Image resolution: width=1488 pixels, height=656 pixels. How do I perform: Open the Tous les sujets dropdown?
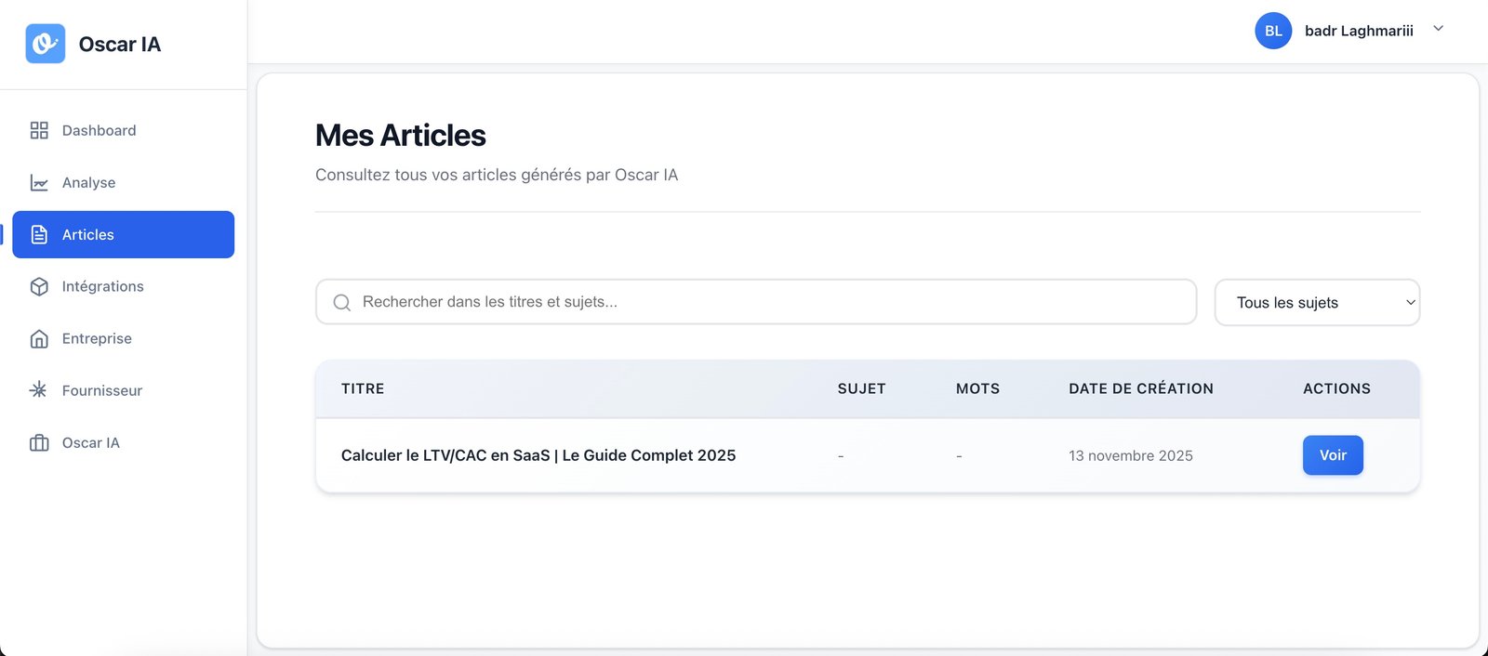(x=1317, y=302)
